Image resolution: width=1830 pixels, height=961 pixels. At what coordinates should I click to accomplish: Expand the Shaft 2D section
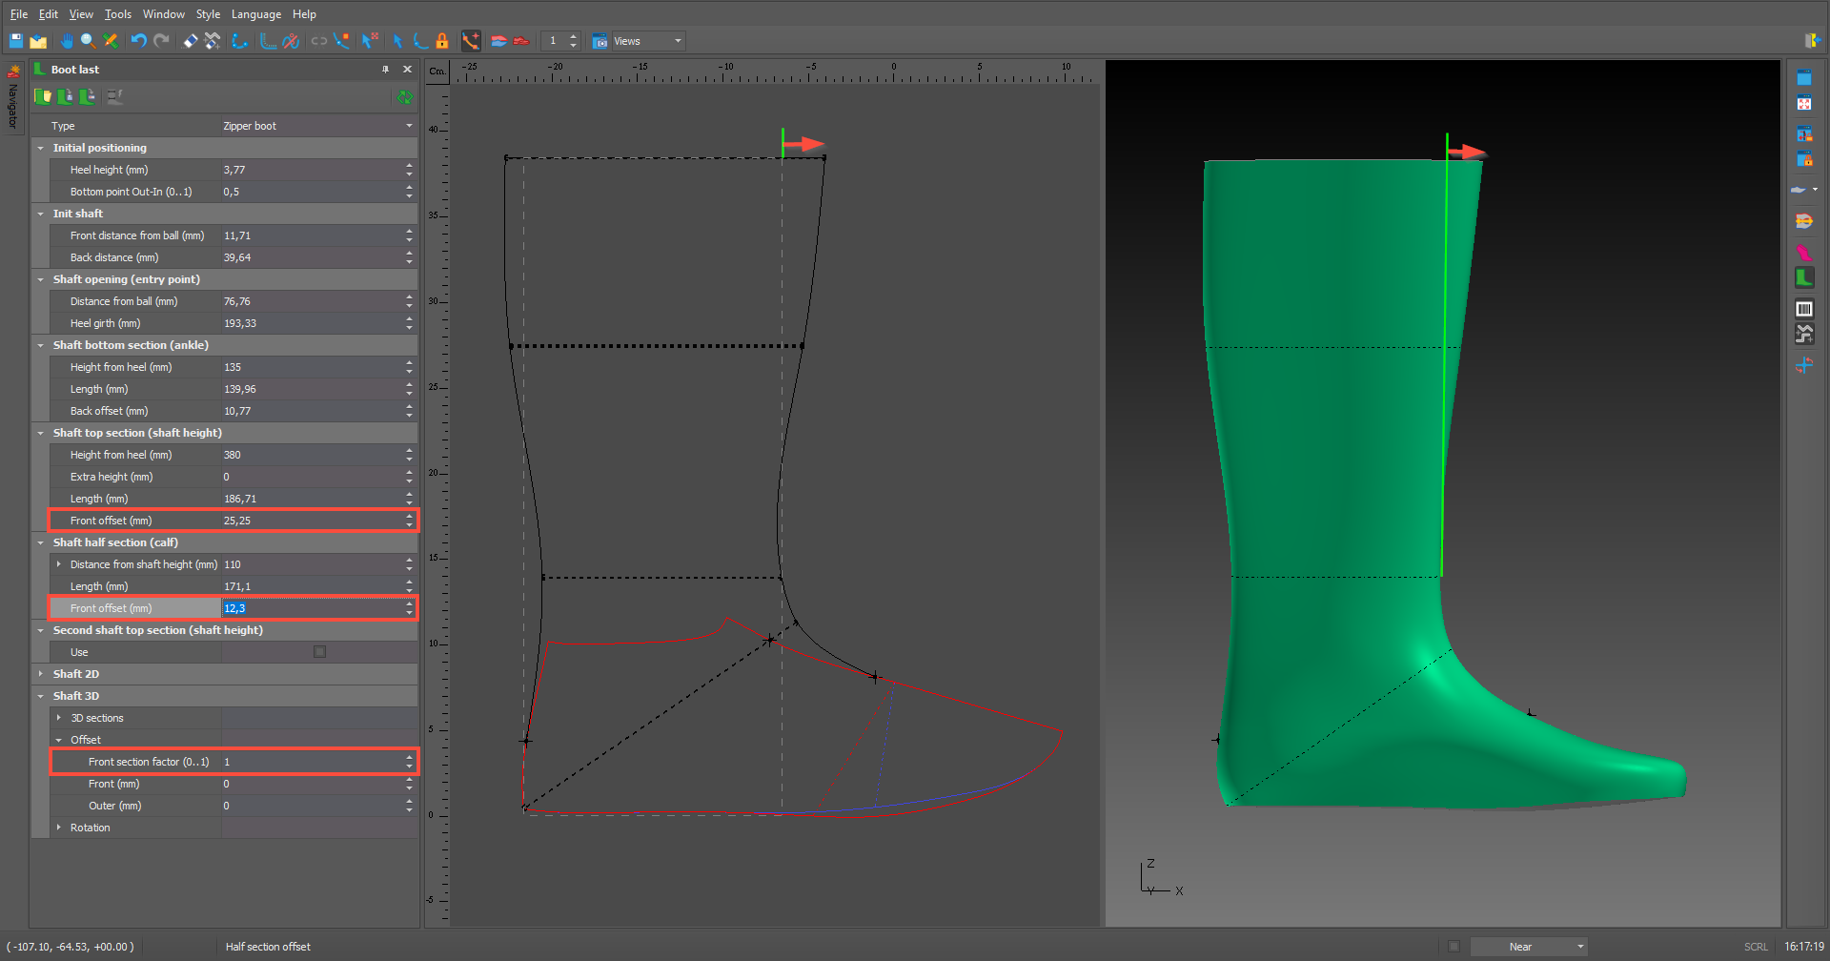41,674
